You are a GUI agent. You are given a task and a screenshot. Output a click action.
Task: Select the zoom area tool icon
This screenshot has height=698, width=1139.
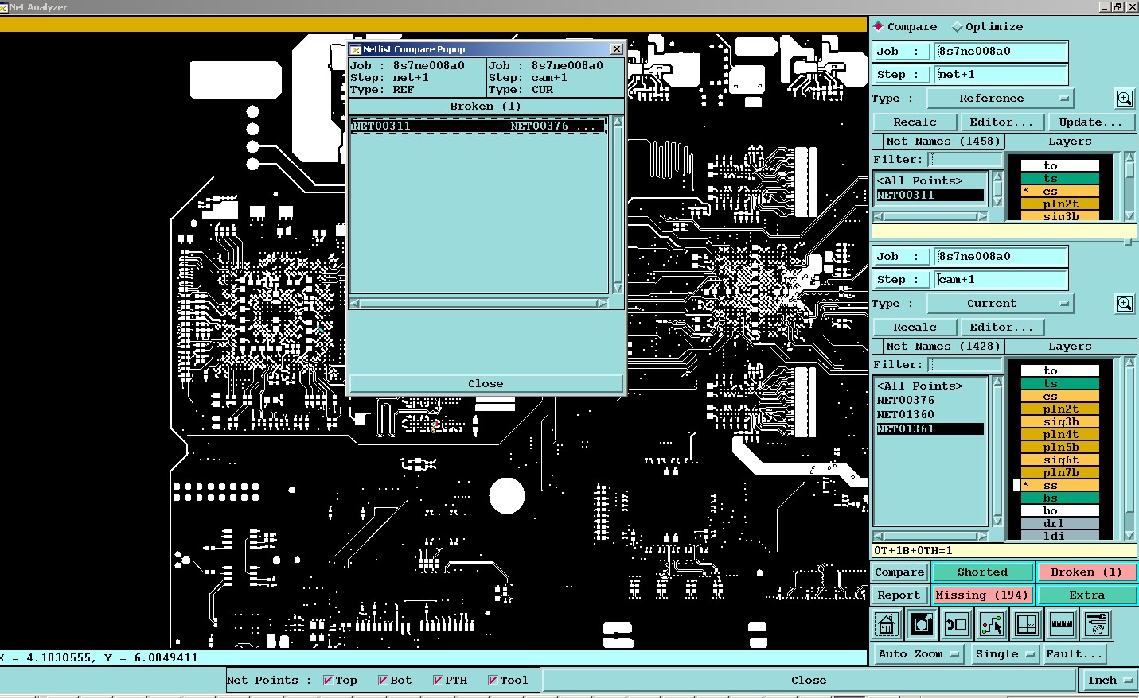click(x=922, y=625)
